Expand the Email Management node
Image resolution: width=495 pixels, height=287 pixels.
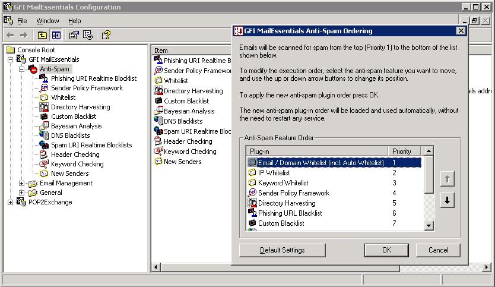(x=21, y=183)
